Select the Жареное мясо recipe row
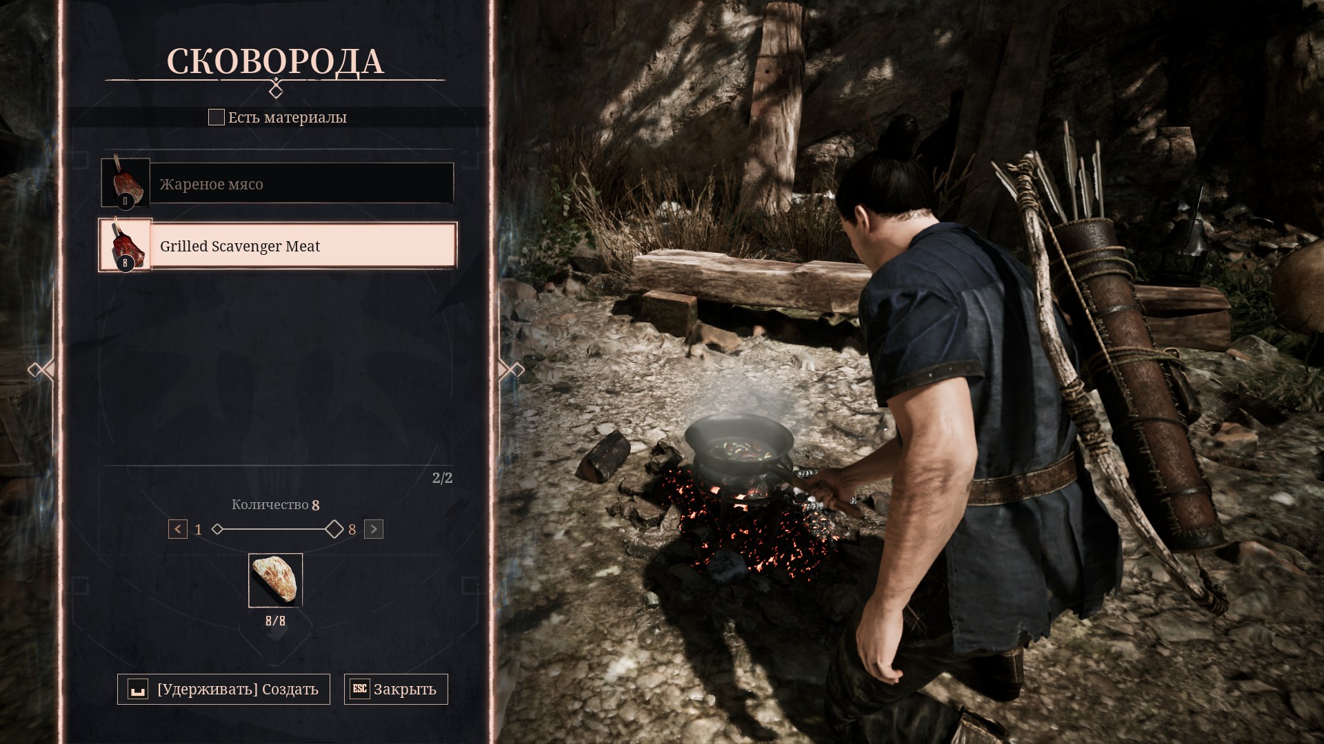The width and height of the screenshot is (1324, 744). (x=277, y=183)
